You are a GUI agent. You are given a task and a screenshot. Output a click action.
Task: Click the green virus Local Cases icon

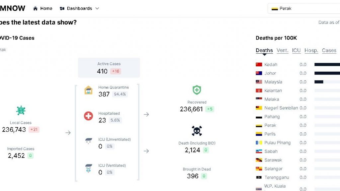[21, 110]
